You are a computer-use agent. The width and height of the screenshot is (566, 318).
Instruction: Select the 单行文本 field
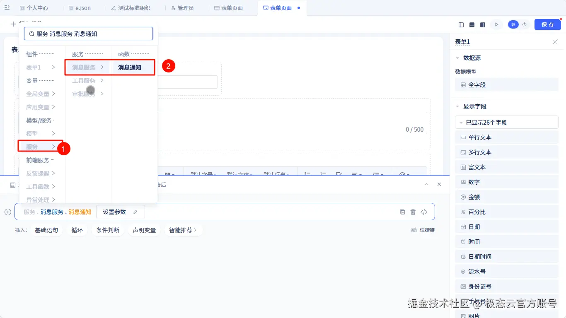click(507, 137)
